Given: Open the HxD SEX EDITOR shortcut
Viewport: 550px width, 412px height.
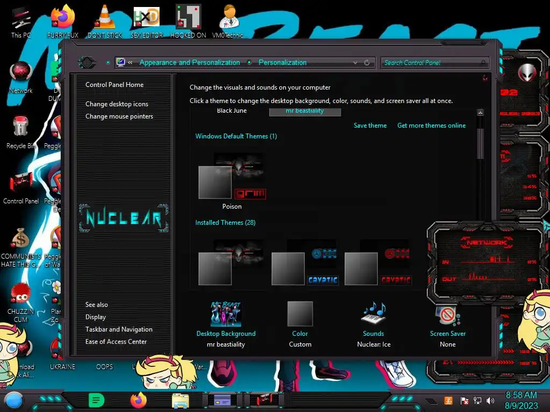Looking at the screenshot, I should (x=147, y=21).
